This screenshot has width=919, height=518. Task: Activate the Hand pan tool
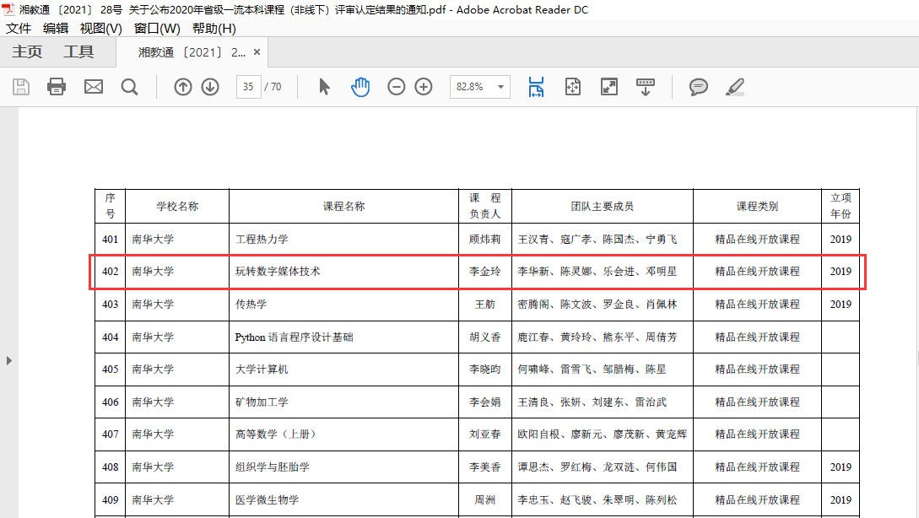coord(360,87)
